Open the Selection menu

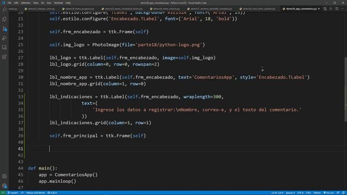click(25, 3)
